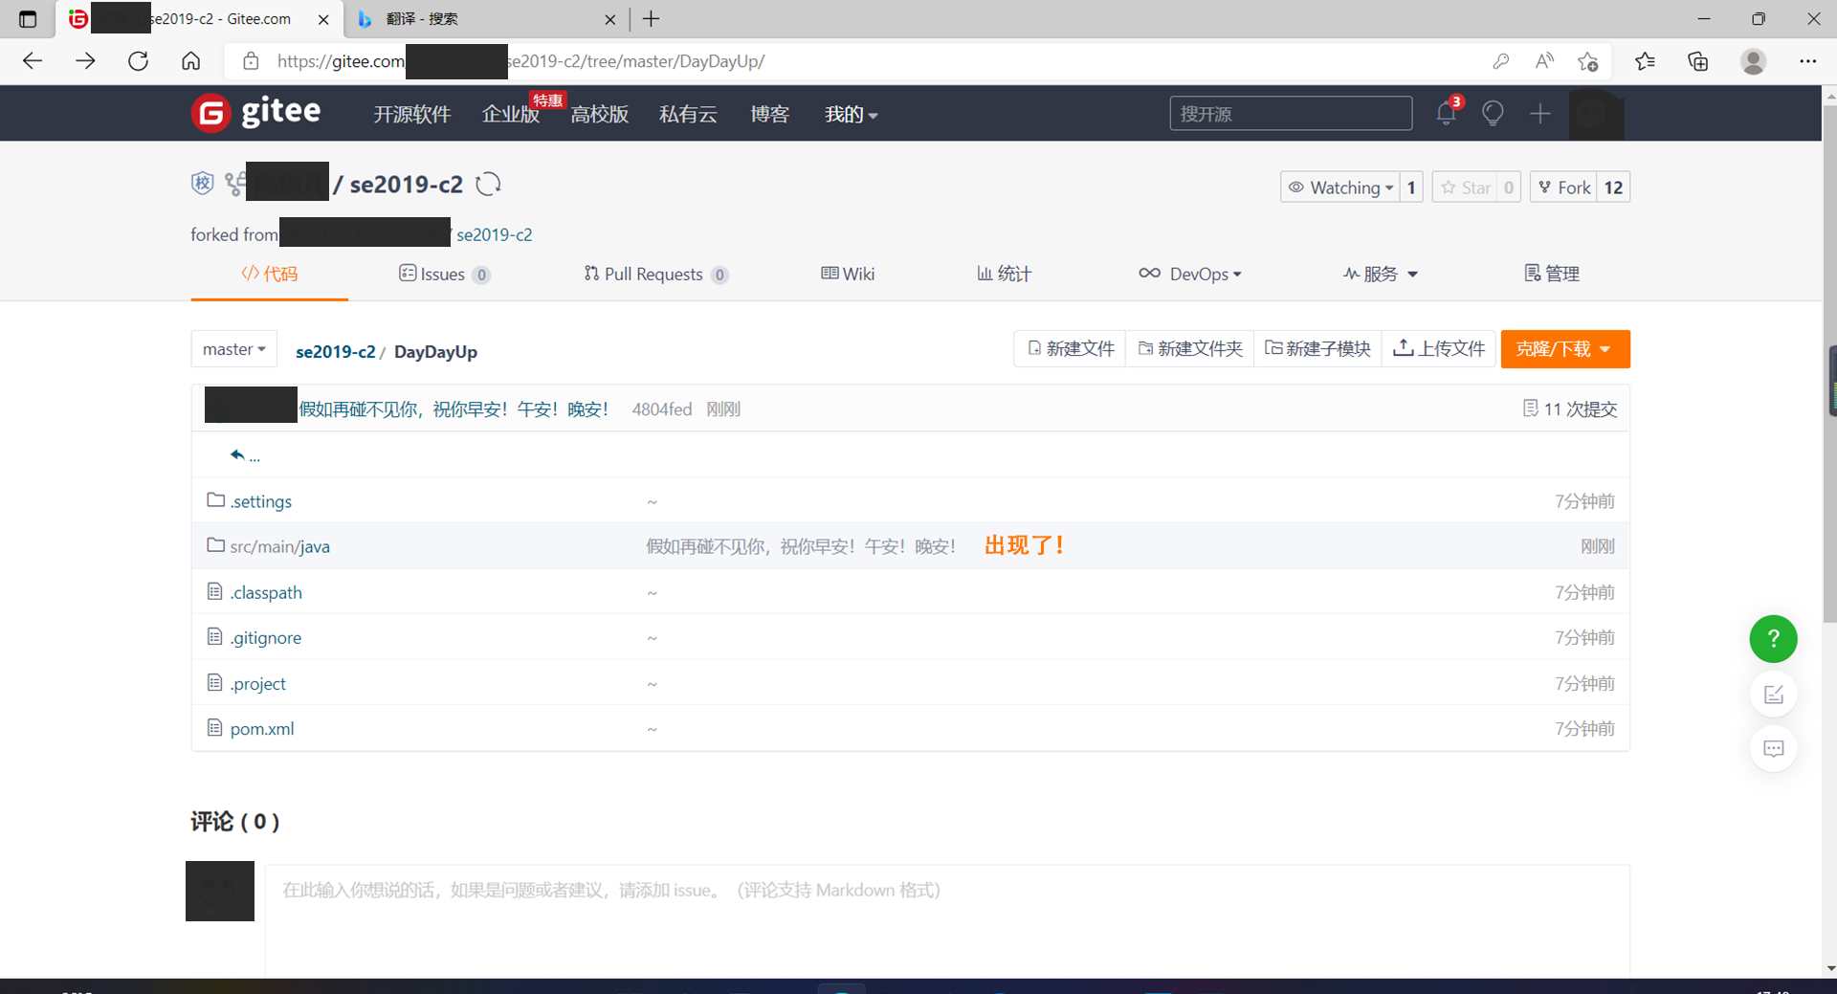Star the se2019-c2 repository
The height and width of the screenshot is (994, 1837).
pos(1467,187)
